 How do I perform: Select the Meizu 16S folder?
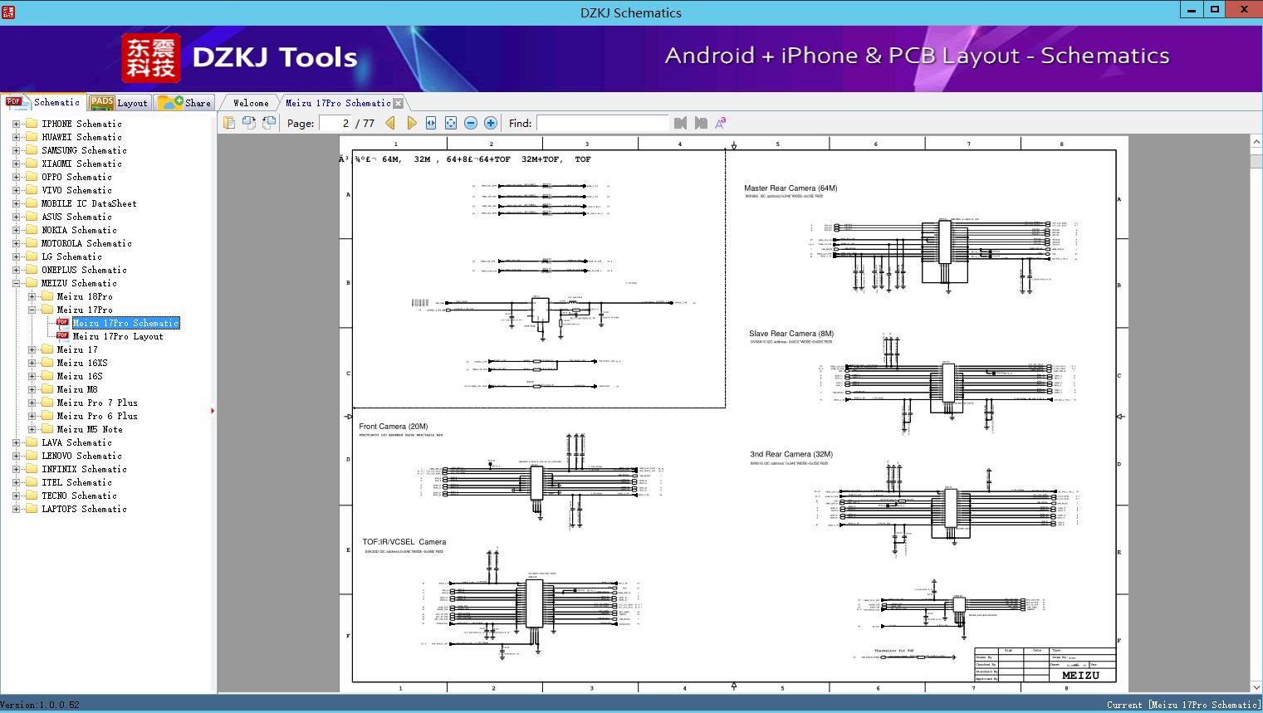pyautogui.click(x=80, y=376)
